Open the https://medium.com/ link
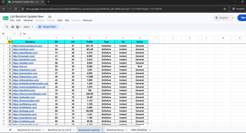The width and height of the screenshot is (246, 133). tap(23, 49)
